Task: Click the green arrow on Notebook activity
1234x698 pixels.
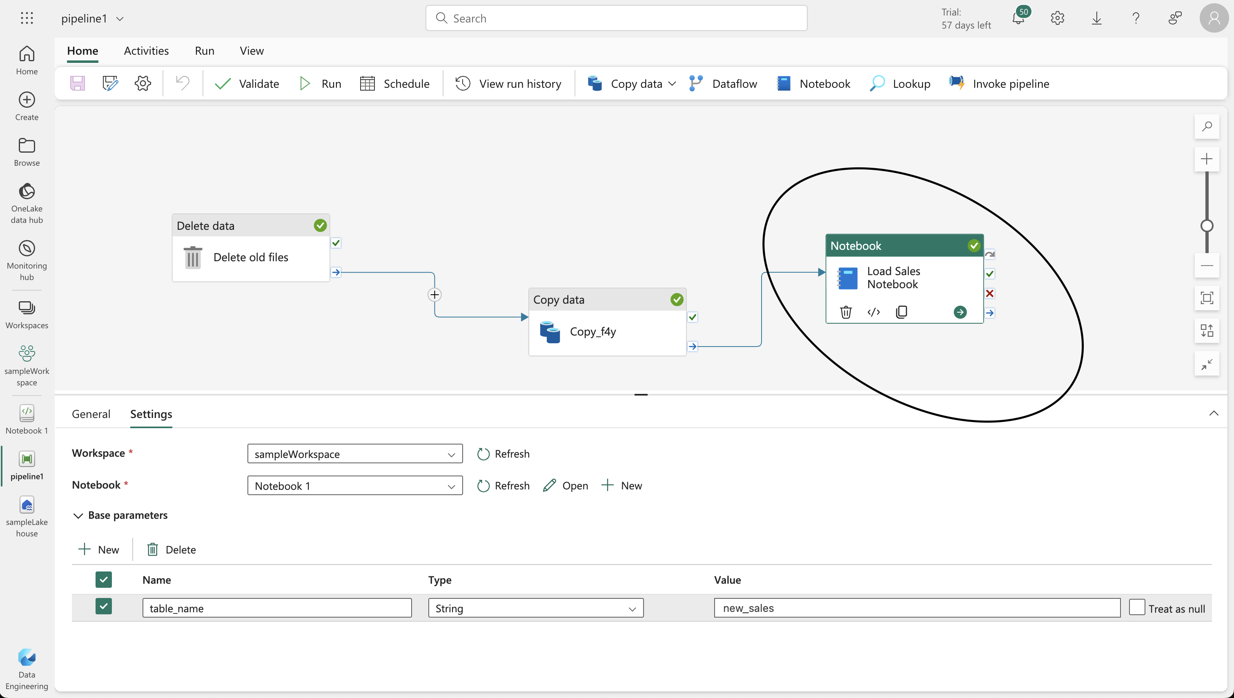Action: [x=960, y=312]
